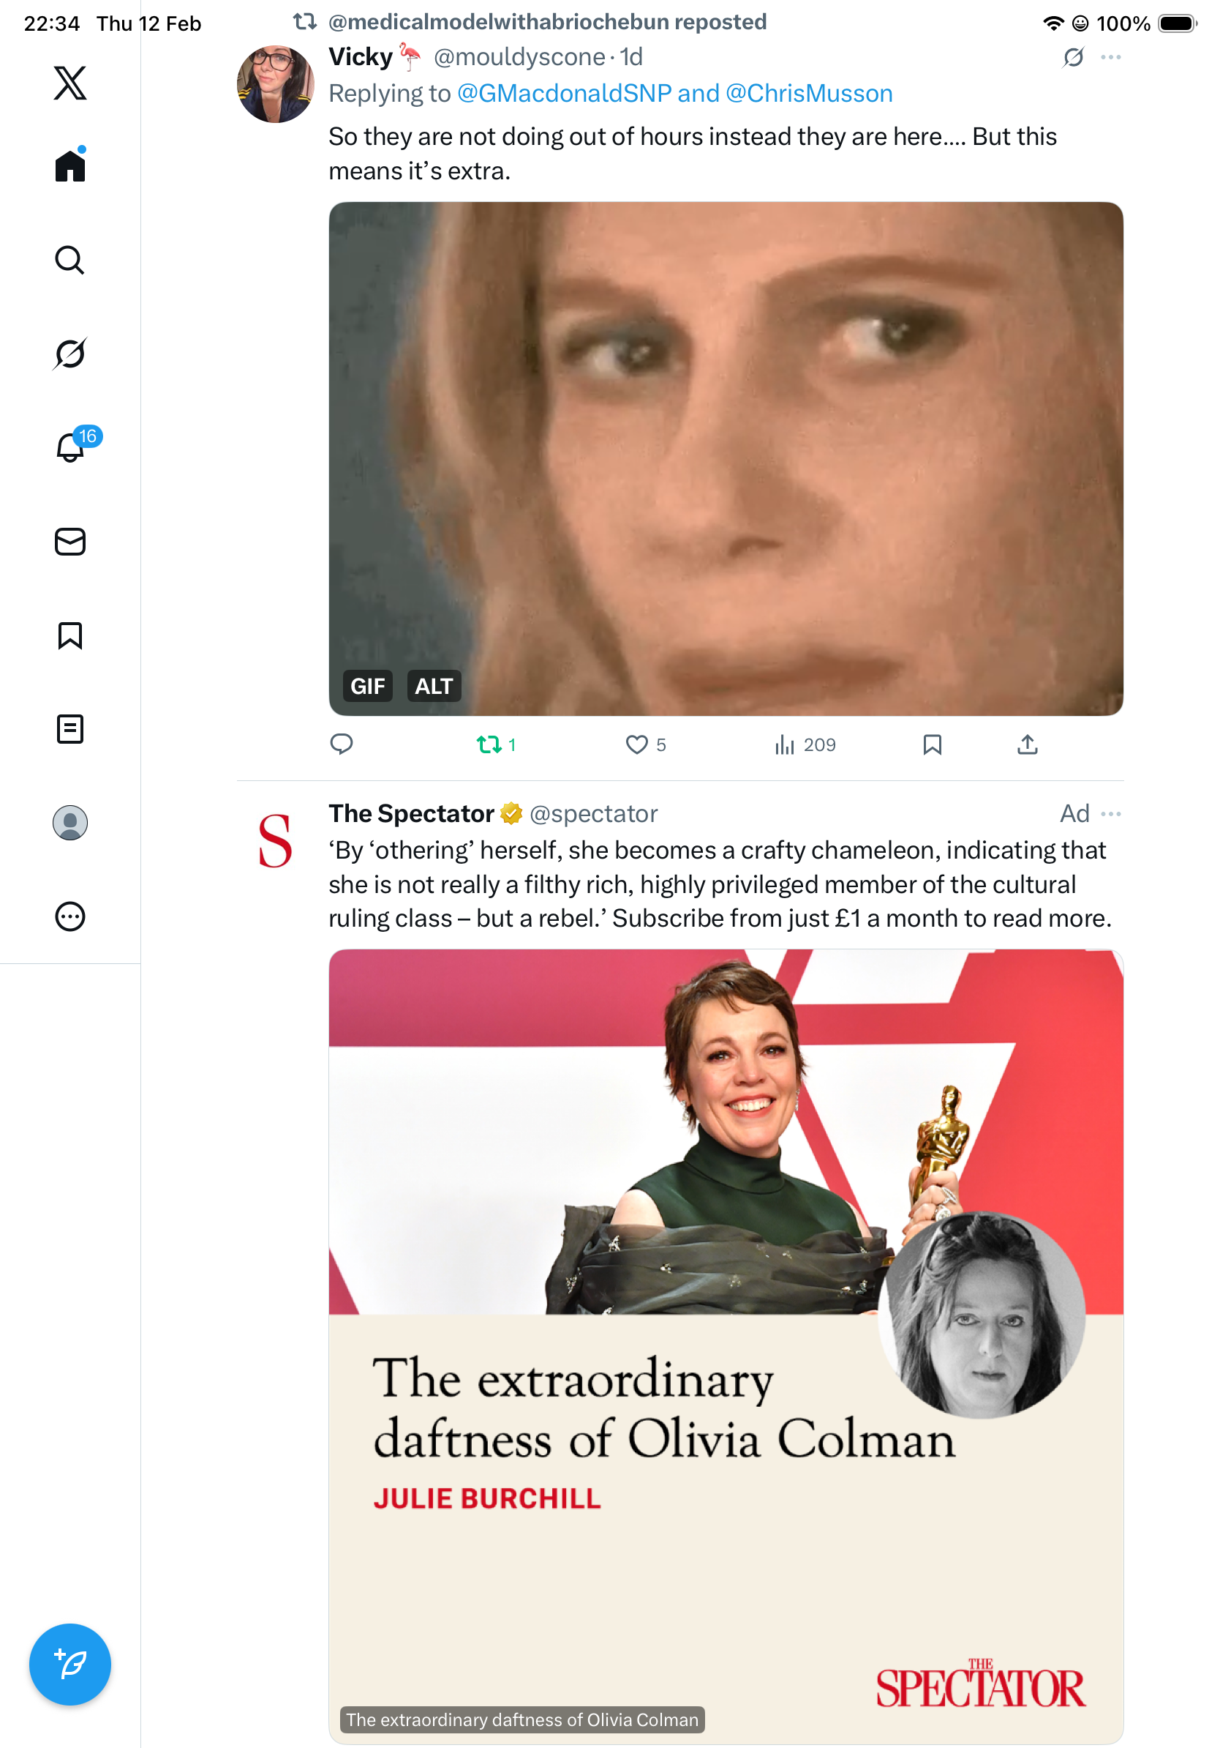Open the Profile avatar icon
The image size is (1220, 1748).
70,822
